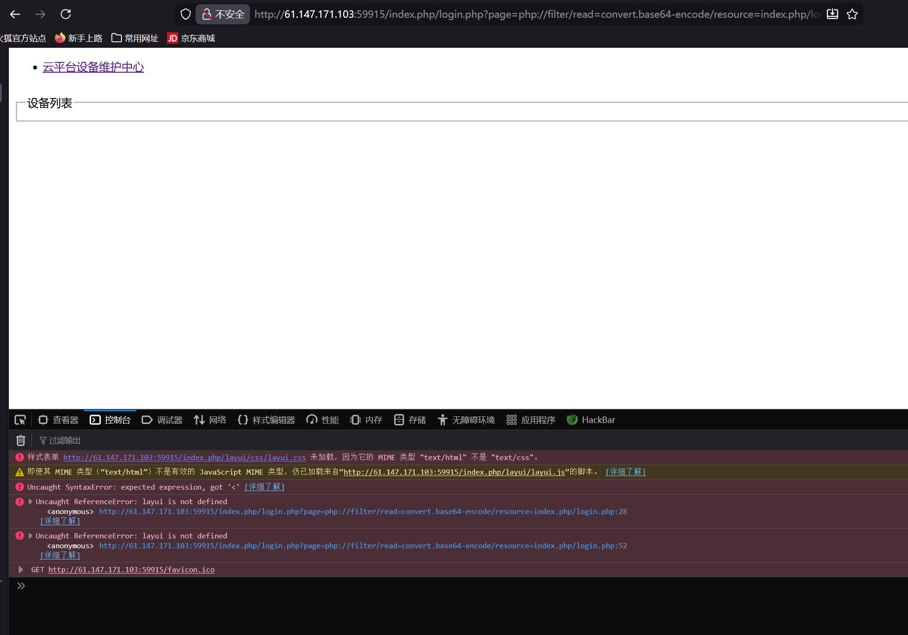
Task: Open the HackBar devtools tab
Action: coord(591,420)
